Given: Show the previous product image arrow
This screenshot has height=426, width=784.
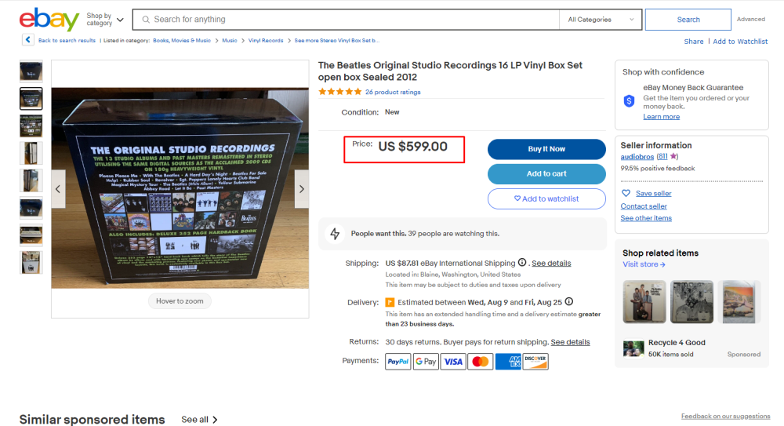Looking at the screenshot, I should point(58,189).
